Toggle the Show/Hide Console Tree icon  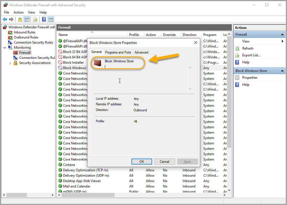[x=27, y=19]
